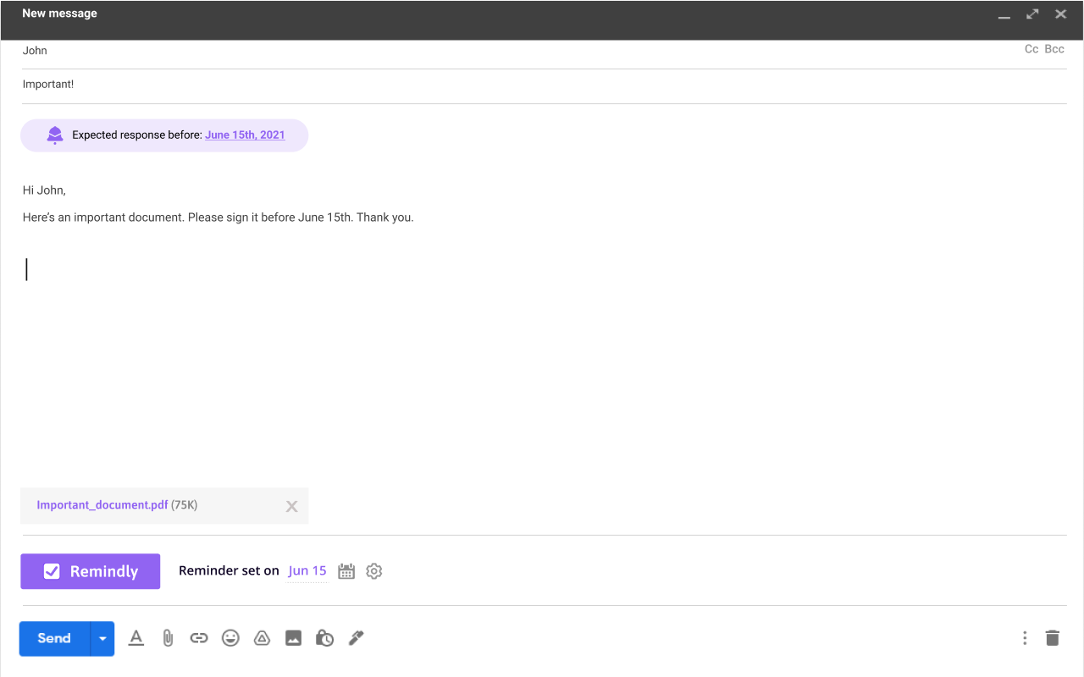Insert a hyperlink
Screen dimensions: 1084x677
(x=199, y=637)
